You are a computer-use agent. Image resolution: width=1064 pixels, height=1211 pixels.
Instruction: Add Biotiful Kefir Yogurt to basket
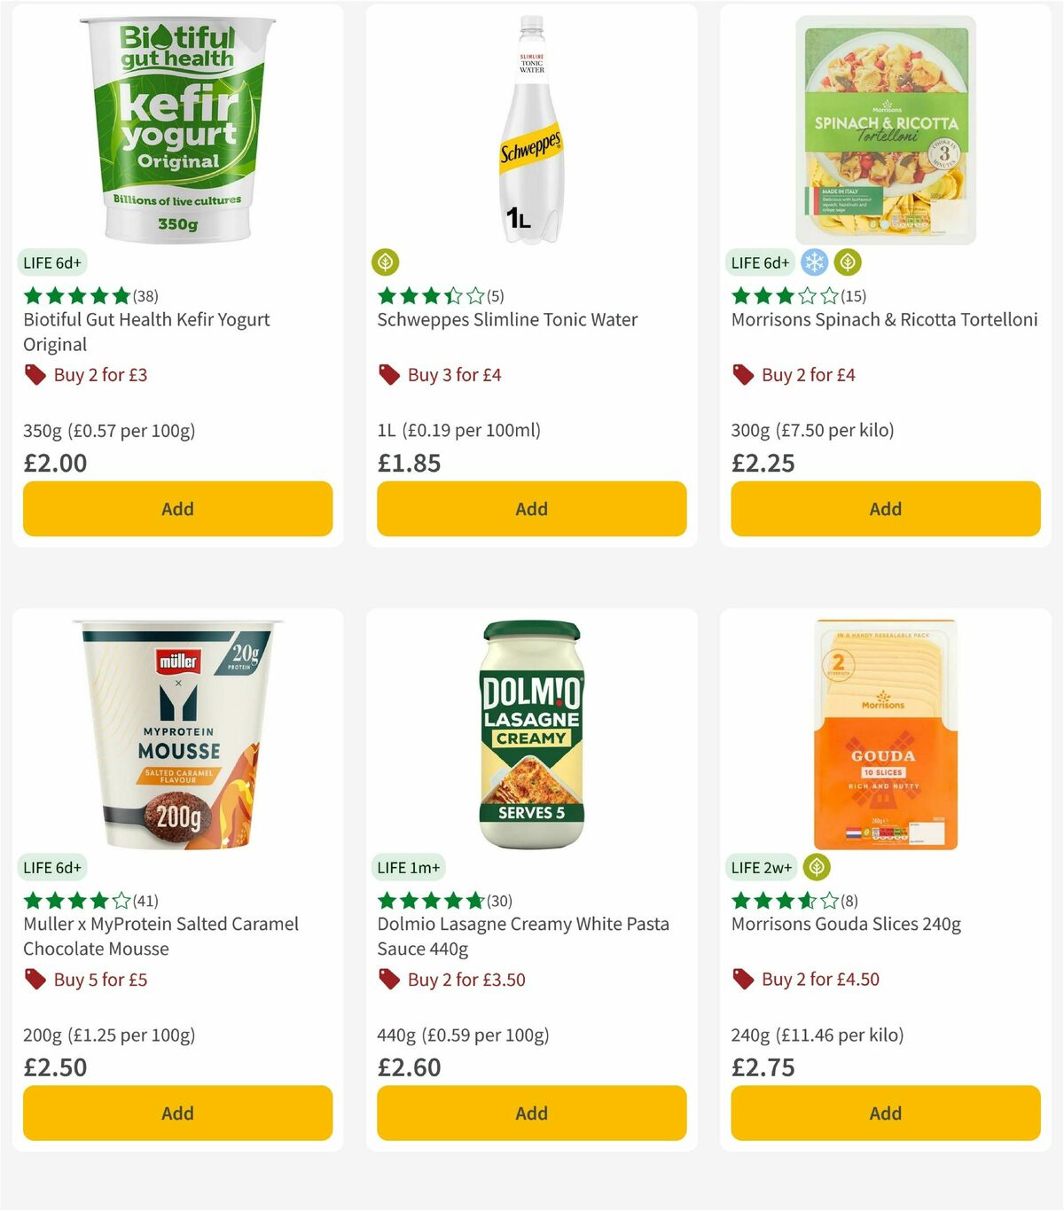click(x=177, y=509)
